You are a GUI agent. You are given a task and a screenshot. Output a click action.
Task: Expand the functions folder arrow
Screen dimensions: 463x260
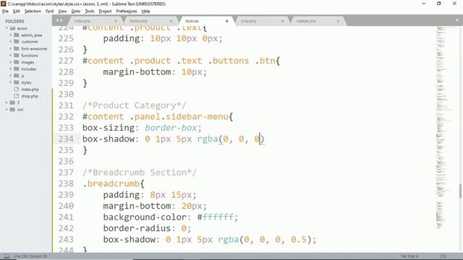(x=11, y=56)
